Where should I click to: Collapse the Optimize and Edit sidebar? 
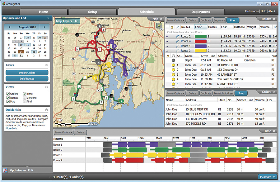(x=48, y=18)
